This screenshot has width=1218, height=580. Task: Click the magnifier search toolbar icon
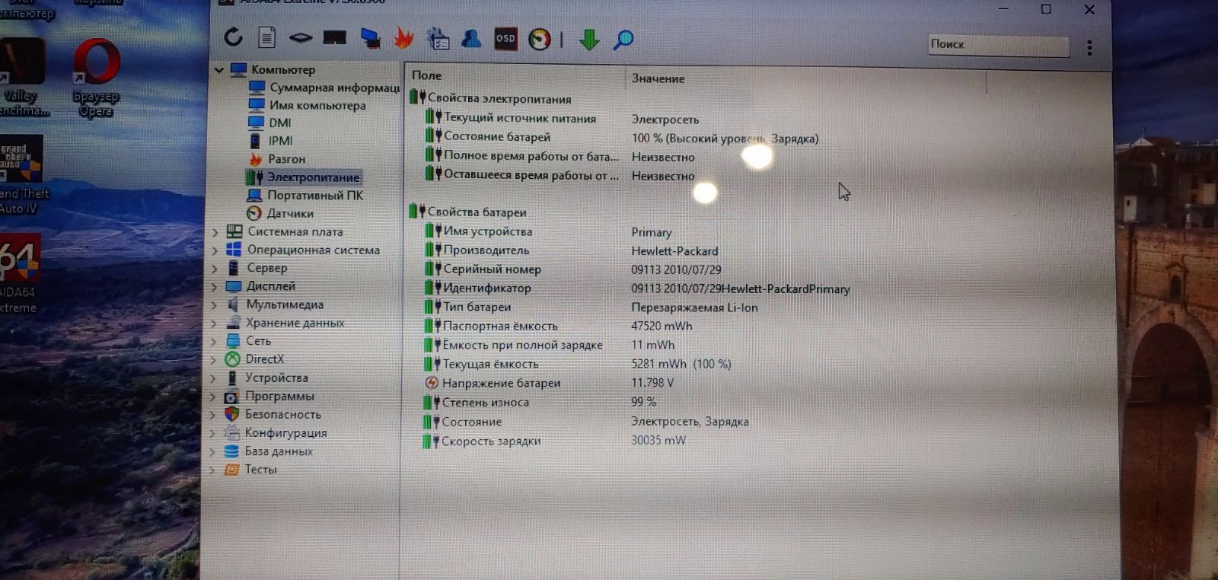tap(623, 40)
